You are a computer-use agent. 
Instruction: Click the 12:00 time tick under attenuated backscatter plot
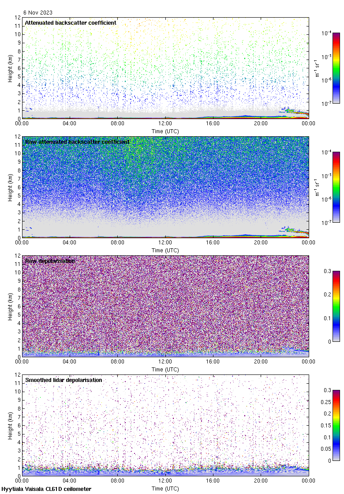point(165,123)
